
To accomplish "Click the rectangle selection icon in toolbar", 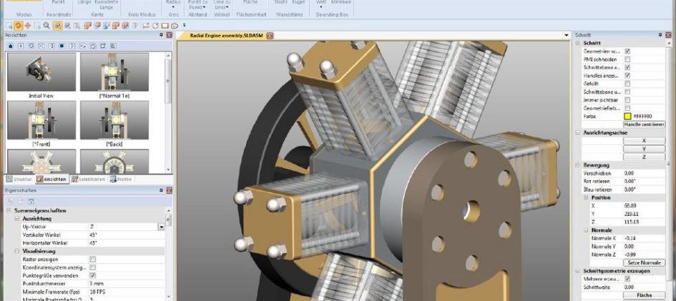I will click(x=165, y=25).
